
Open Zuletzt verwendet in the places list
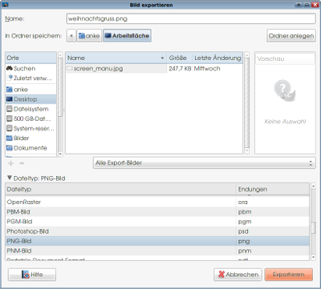[x=30, y=78]
